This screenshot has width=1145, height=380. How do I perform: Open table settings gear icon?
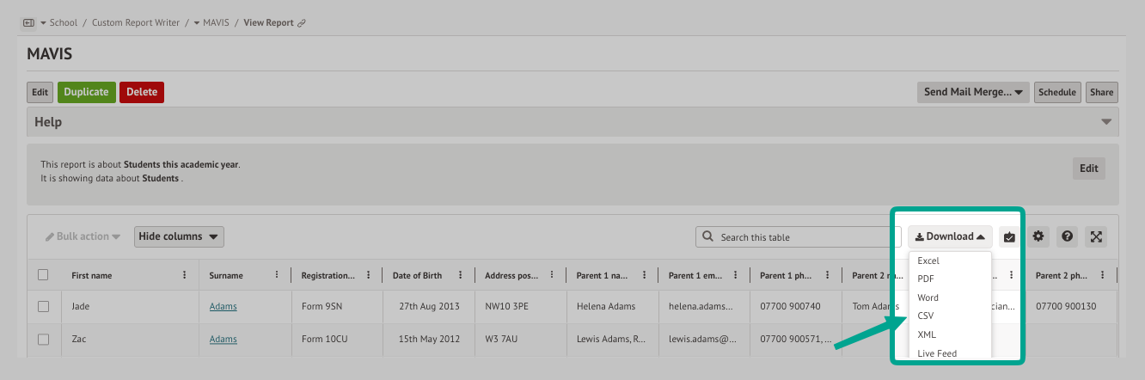click(x=1038, y=236)
